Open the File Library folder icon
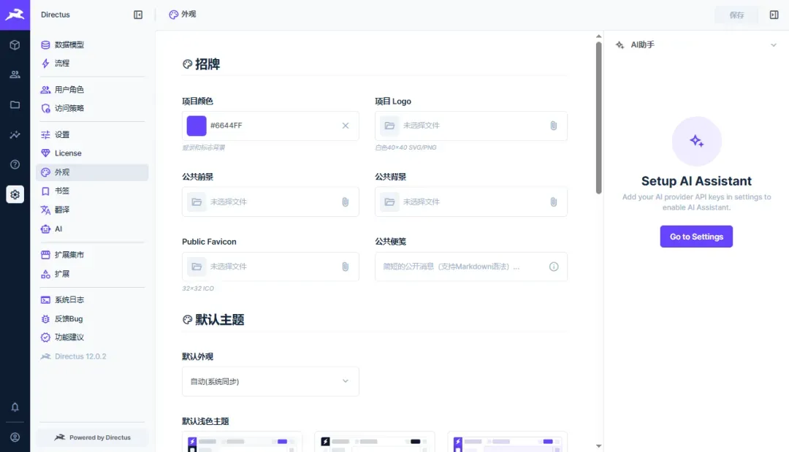 [15, 104]
